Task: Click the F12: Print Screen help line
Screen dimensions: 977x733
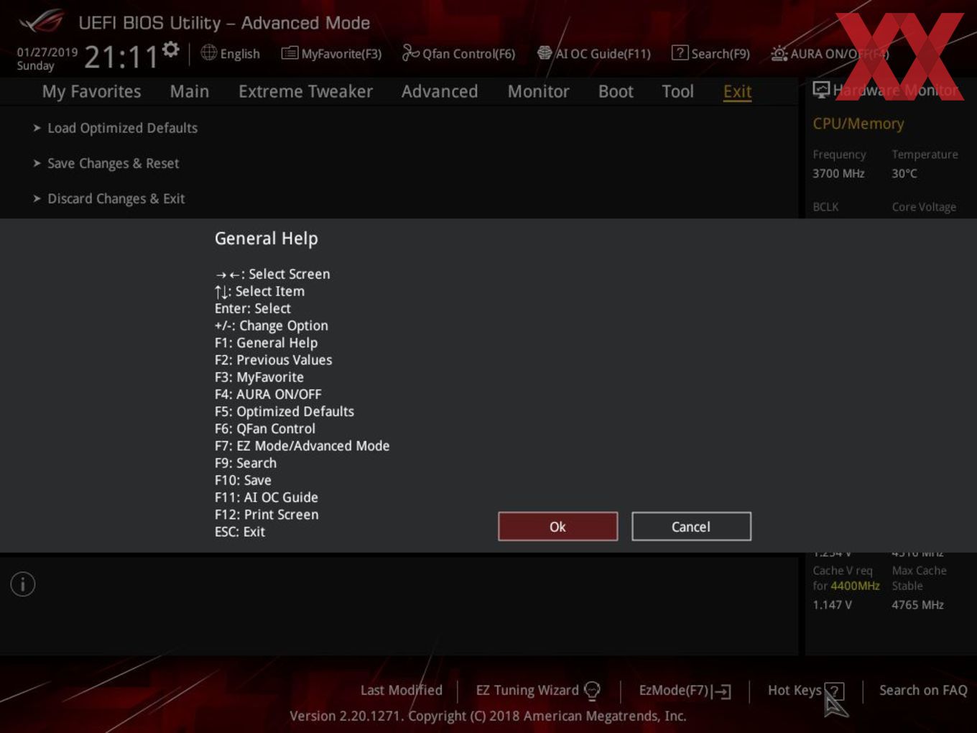Action: pos(267,515)
